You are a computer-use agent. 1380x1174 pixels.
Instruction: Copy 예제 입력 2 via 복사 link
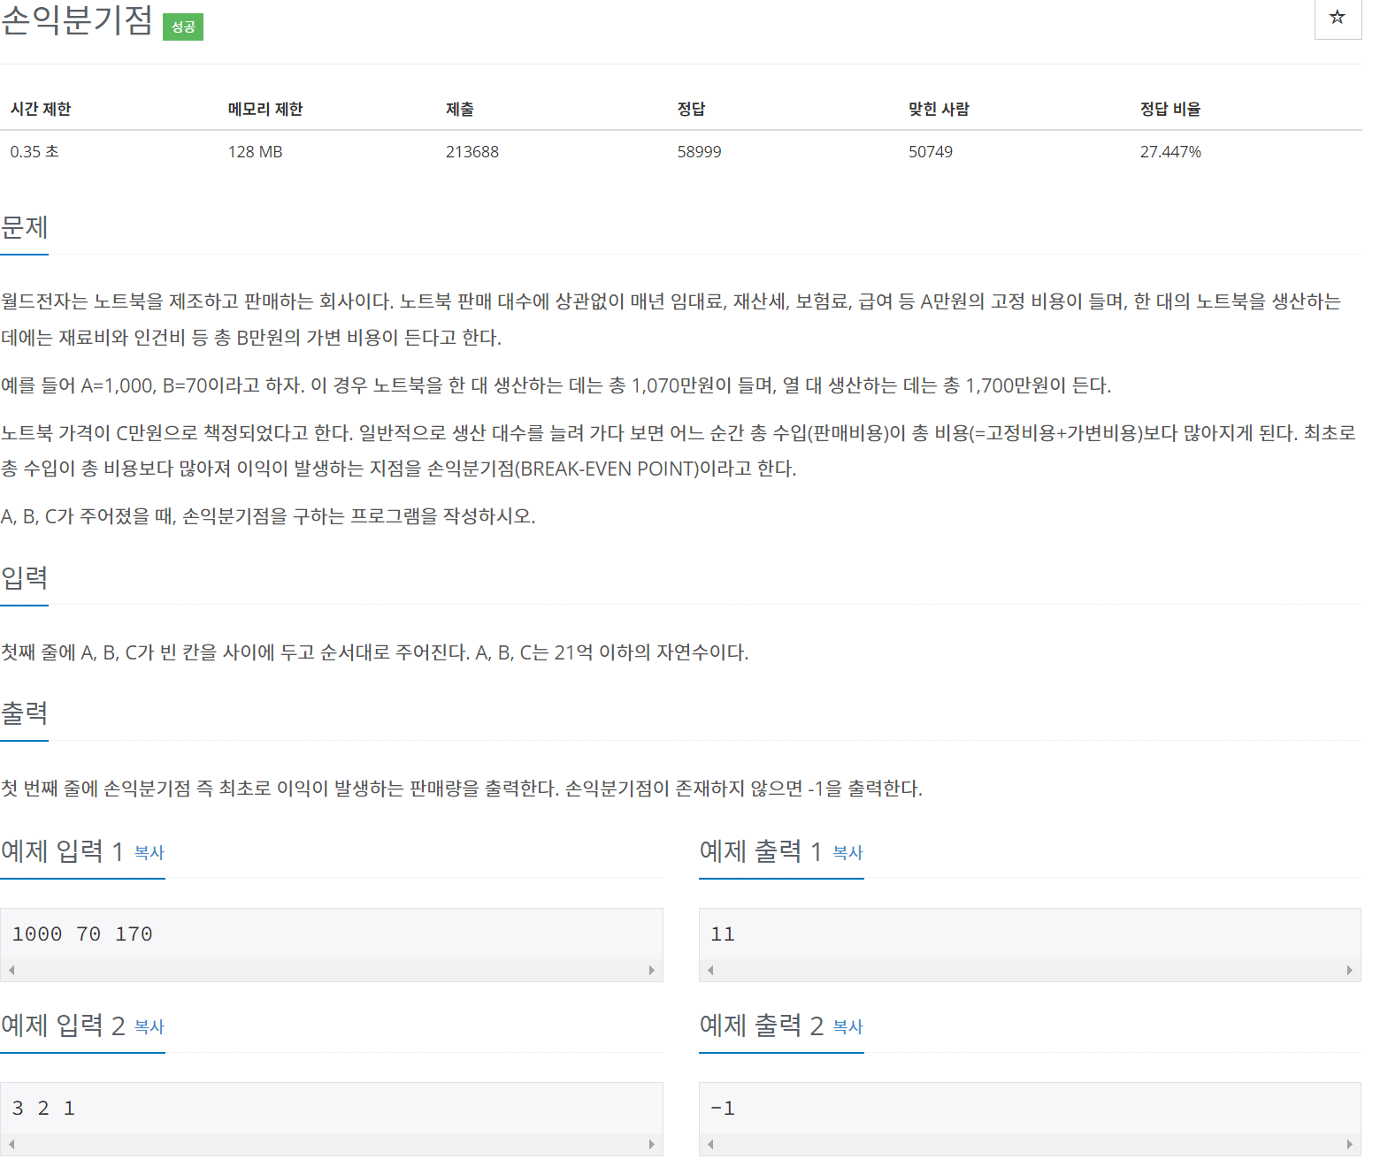click(x=149, y=1026)
